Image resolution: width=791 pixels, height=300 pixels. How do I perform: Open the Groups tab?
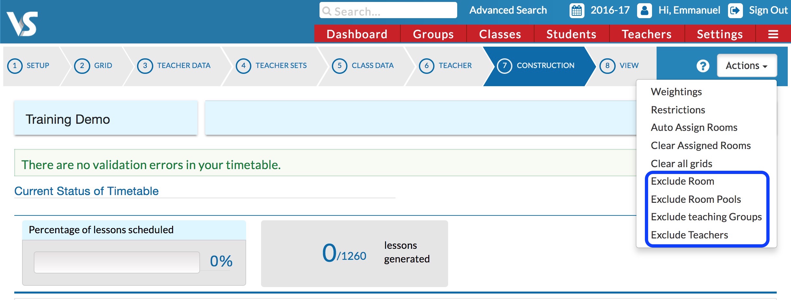[433, 34]
